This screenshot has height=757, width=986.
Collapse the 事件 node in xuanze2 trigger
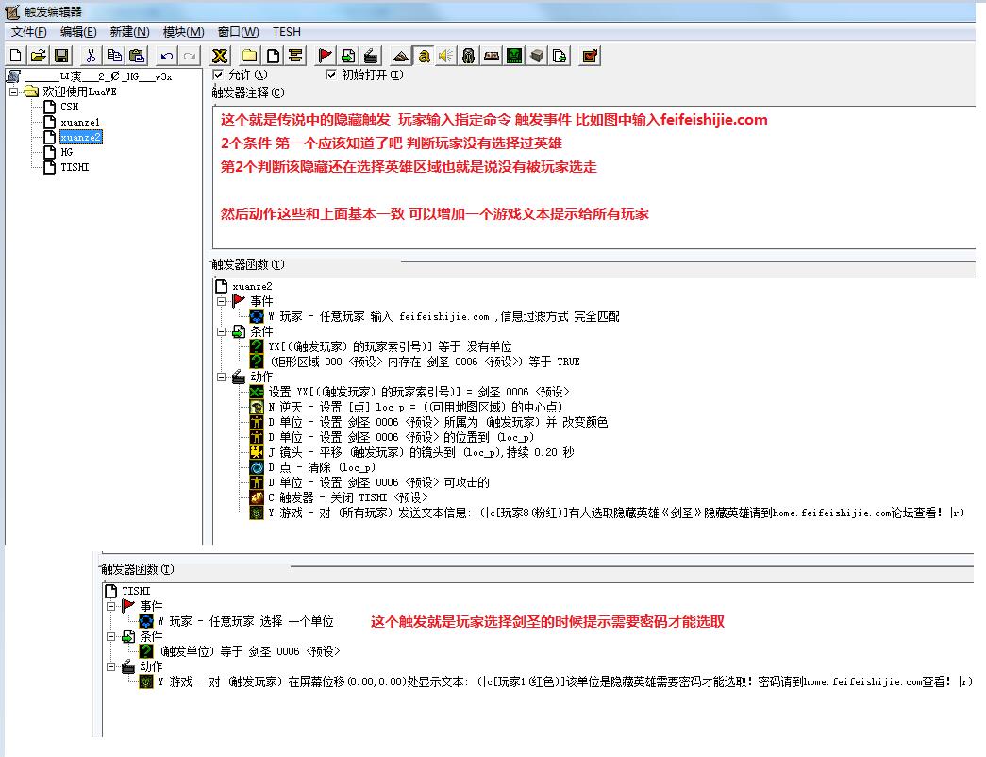221,301
